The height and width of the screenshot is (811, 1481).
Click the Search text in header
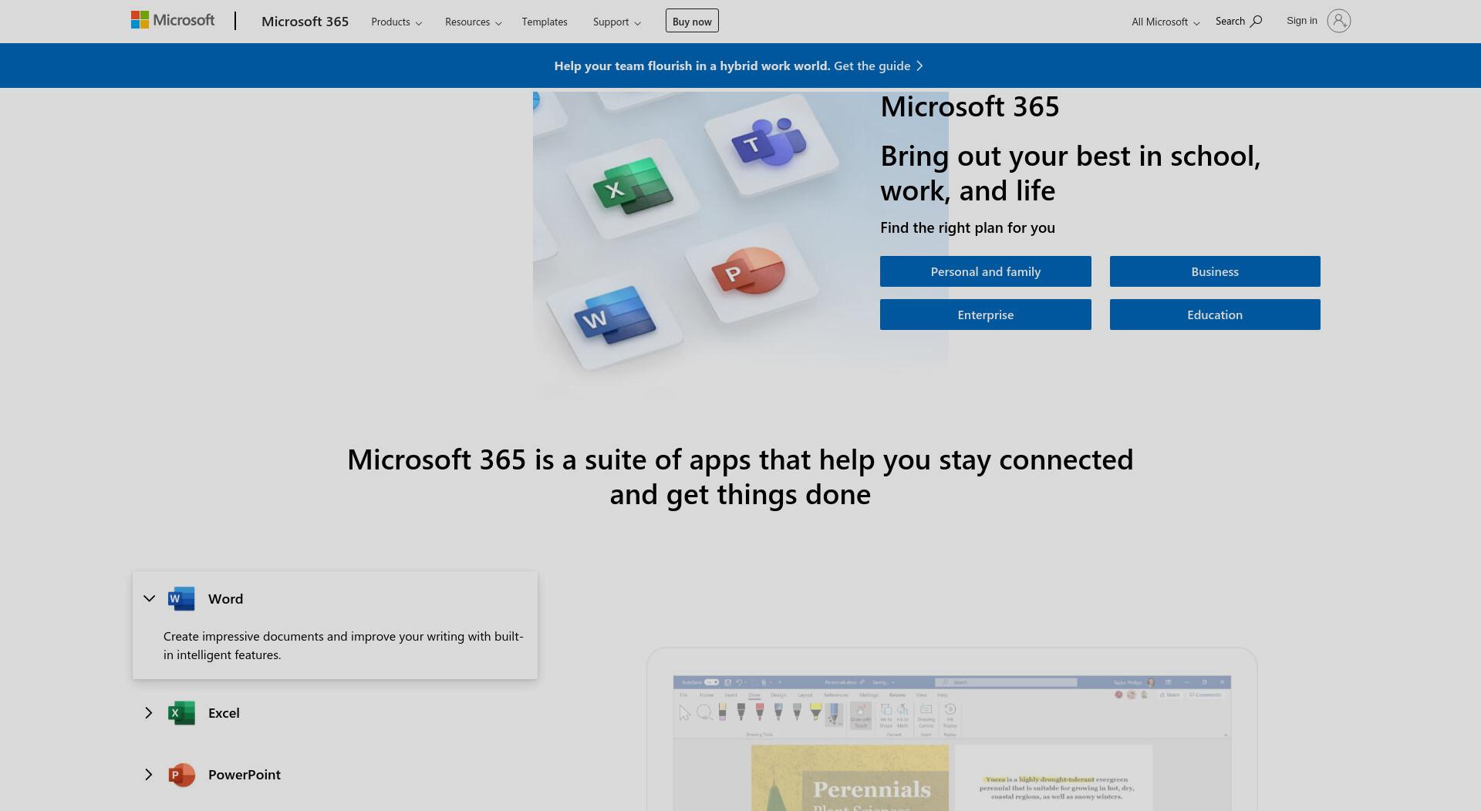tap(1230, 21)
